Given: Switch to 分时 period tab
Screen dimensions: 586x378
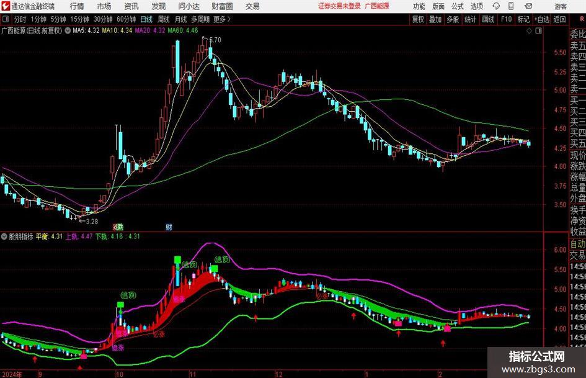Looking at the screenshot, I should (x=20, y=19).
